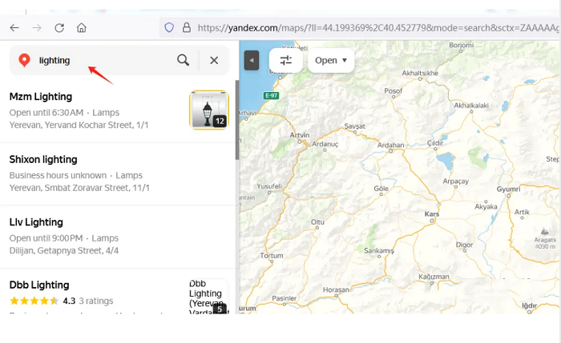
Task: Click Sarıkamış label on map
Action: pyautogui.click(x=379, y=251)
